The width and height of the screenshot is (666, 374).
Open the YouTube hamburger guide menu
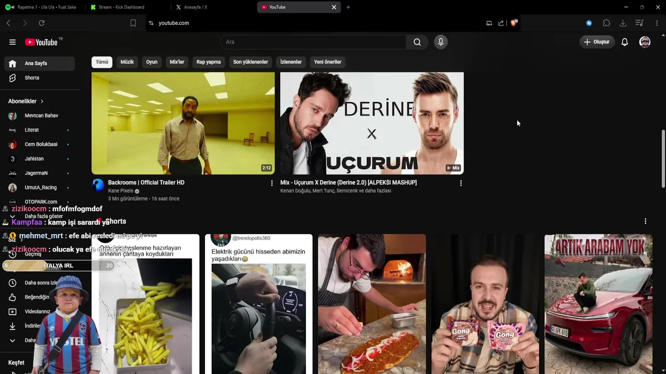[x=12, y=42]
